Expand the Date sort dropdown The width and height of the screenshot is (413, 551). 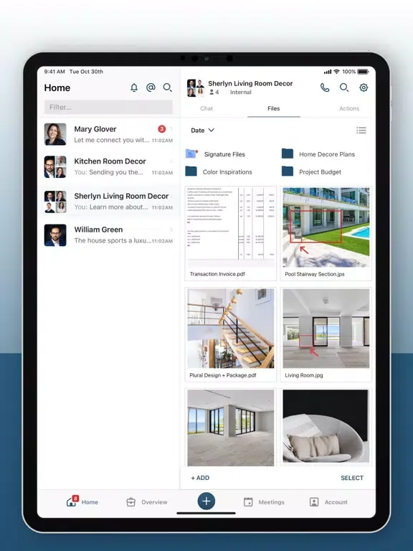coord(203,130)
